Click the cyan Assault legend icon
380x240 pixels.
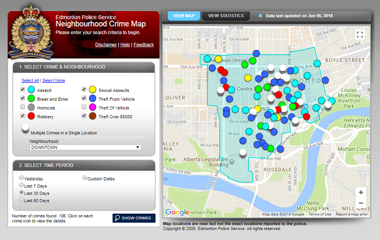click(x=31, y=90)
